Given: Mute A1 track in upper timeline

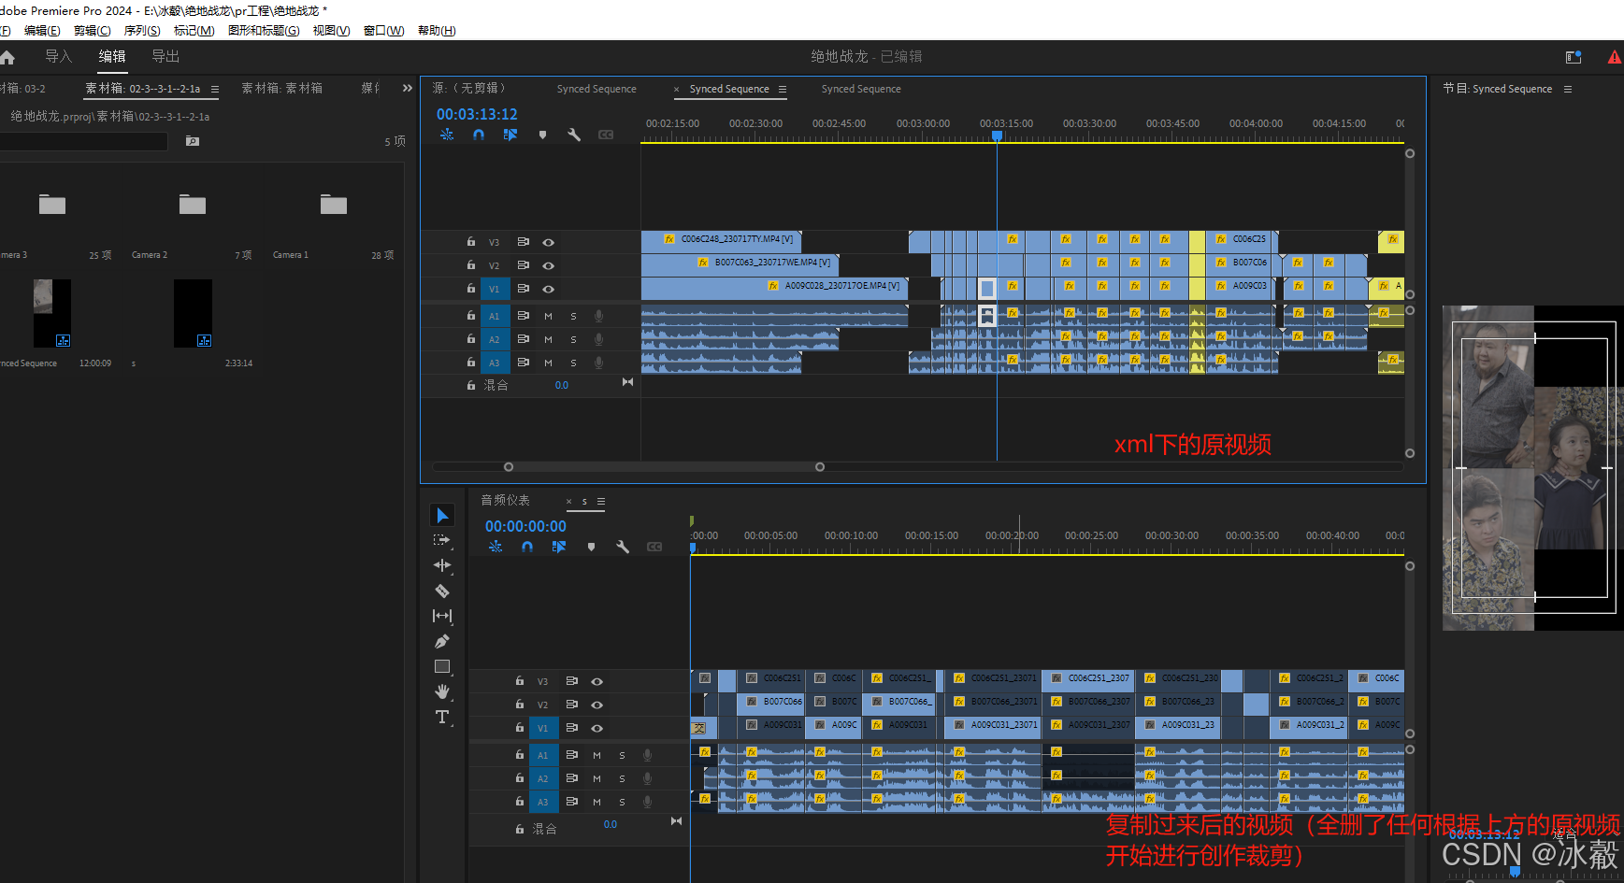Looking at the screenshot, I should tap(549, 316).
